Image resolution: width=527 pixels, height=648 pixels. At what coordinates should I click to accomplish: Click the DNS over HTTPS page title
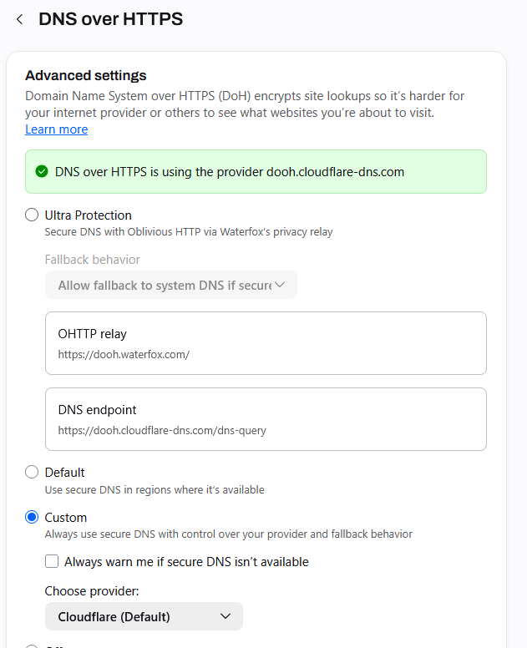click(111, 19)
